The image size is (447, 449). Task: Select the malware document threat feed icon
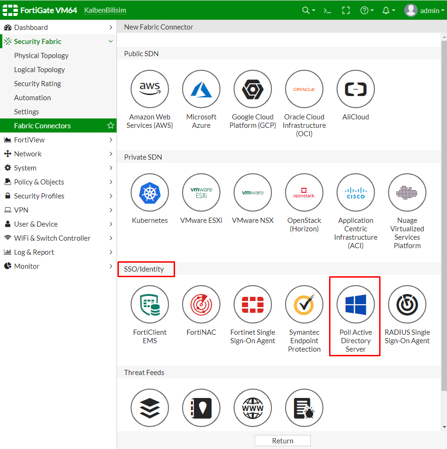[304, 408]
